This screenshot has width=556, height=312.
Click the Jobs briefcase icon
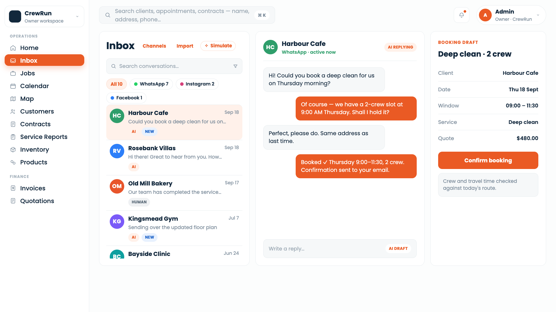pyautogui.click(x=13, y=73)
